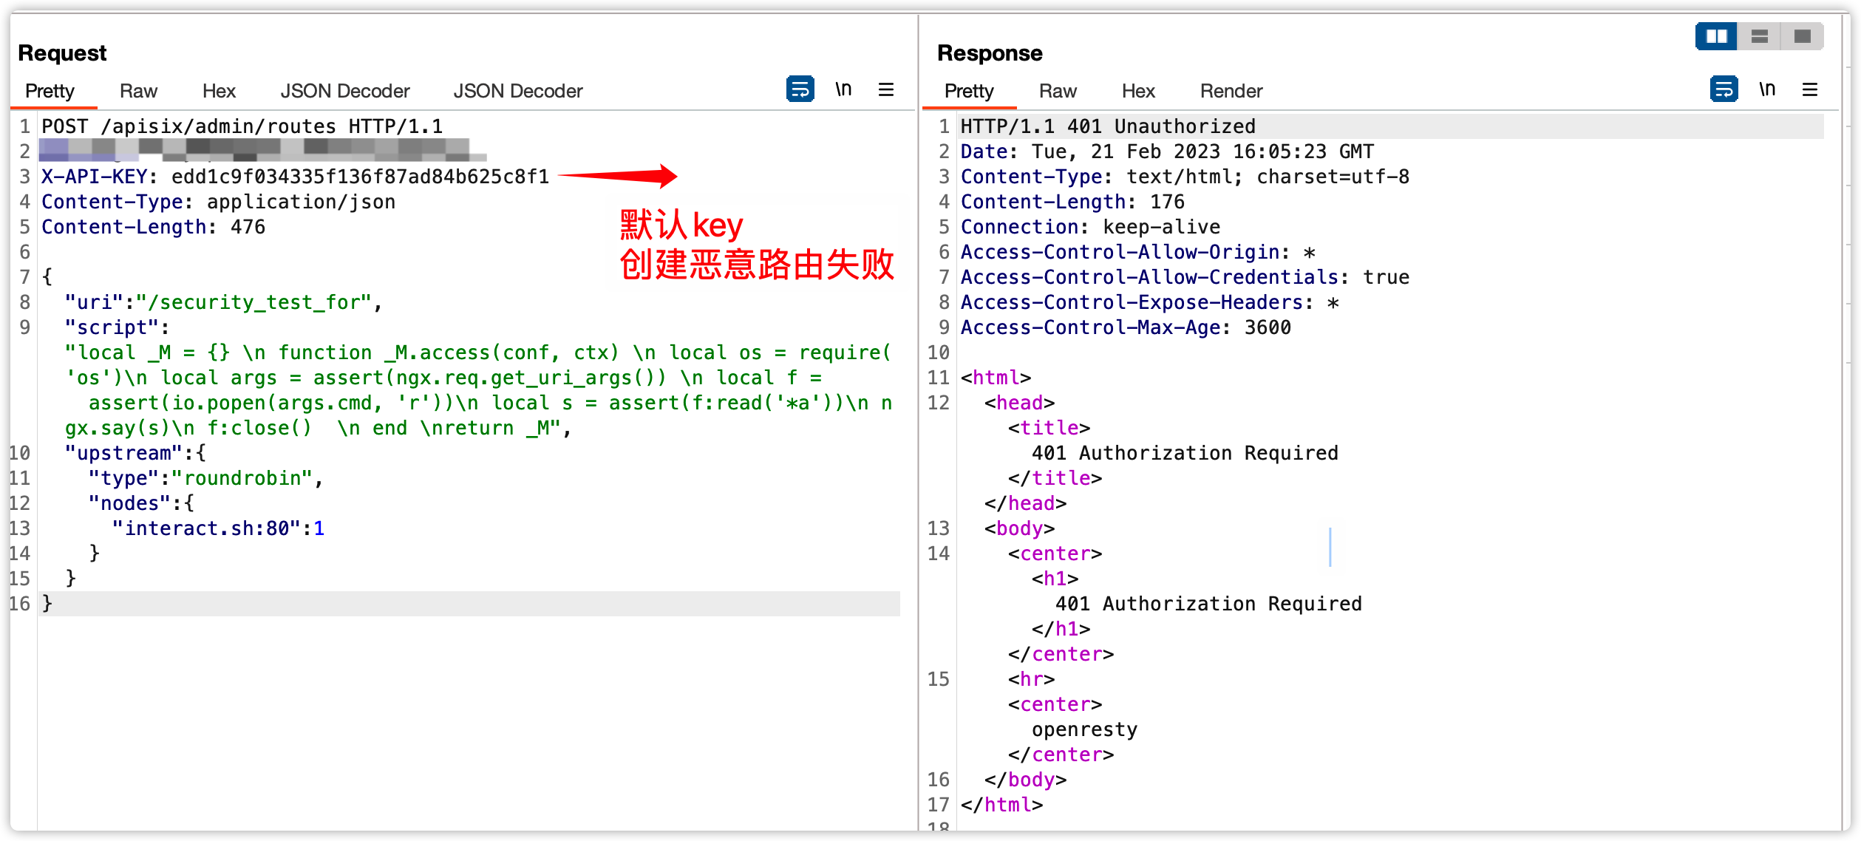Click h1 text 401 Authorization Required

point(1208,604)
